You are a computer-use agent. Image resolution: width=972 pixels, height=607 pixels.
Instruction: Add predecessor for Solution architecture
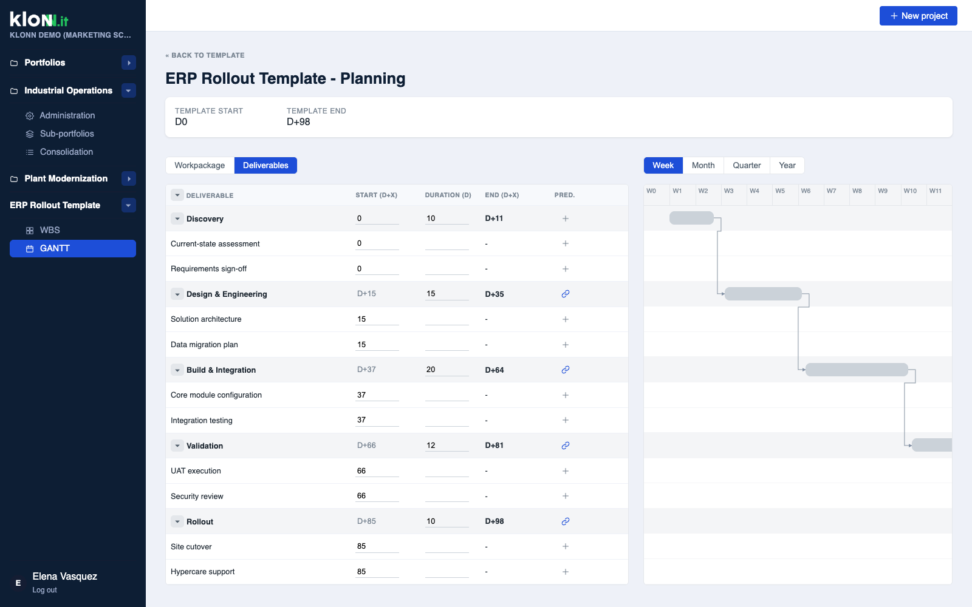click(566, 319)
